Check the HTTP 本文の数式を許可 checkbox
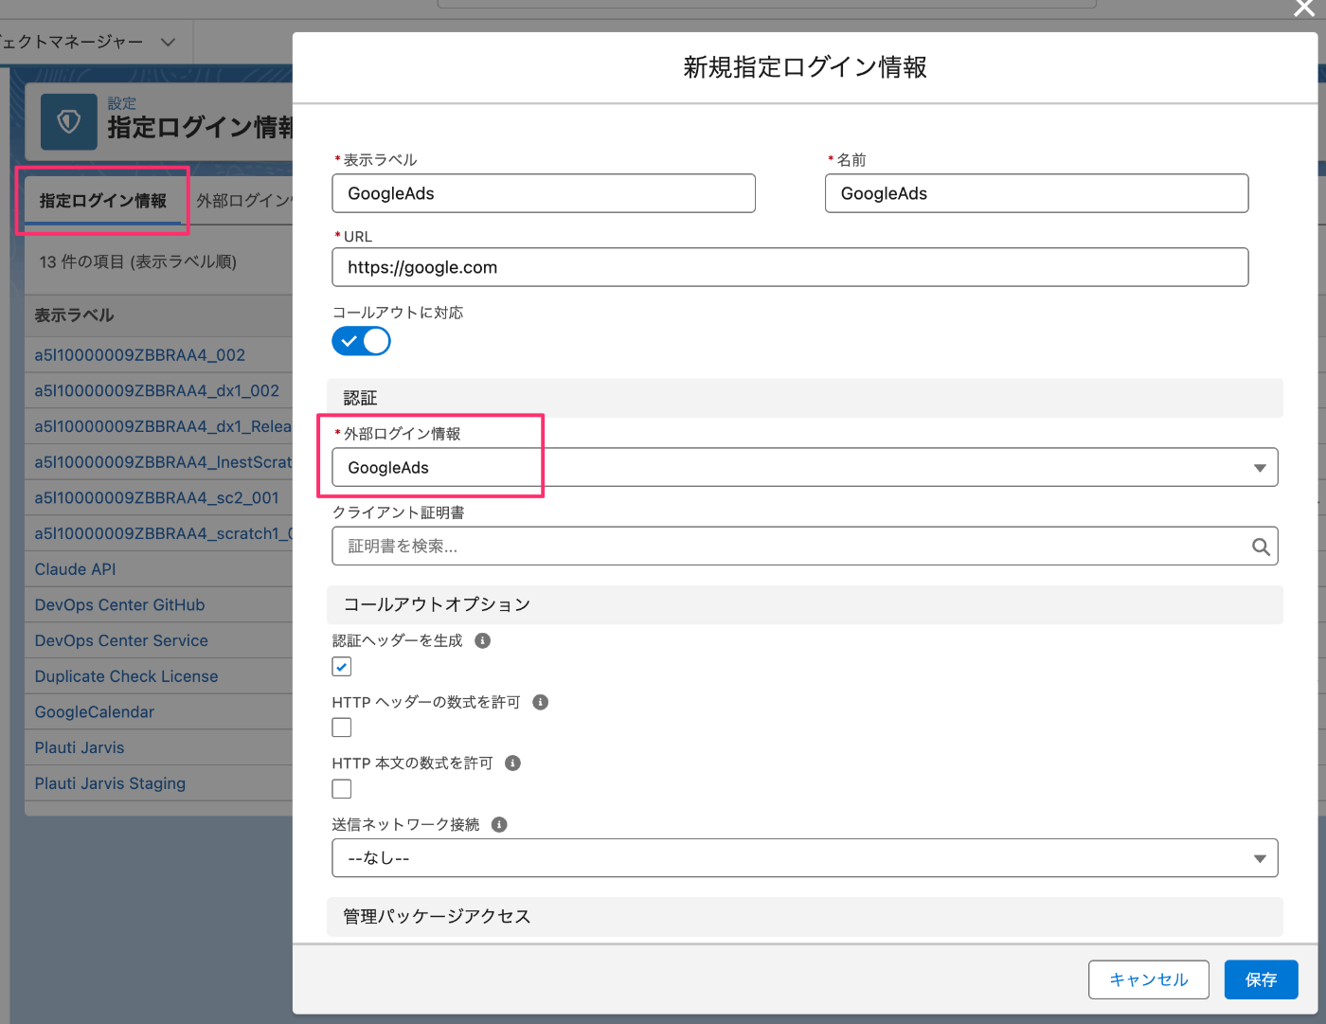1326x1024 pixels. coord(342,789)
